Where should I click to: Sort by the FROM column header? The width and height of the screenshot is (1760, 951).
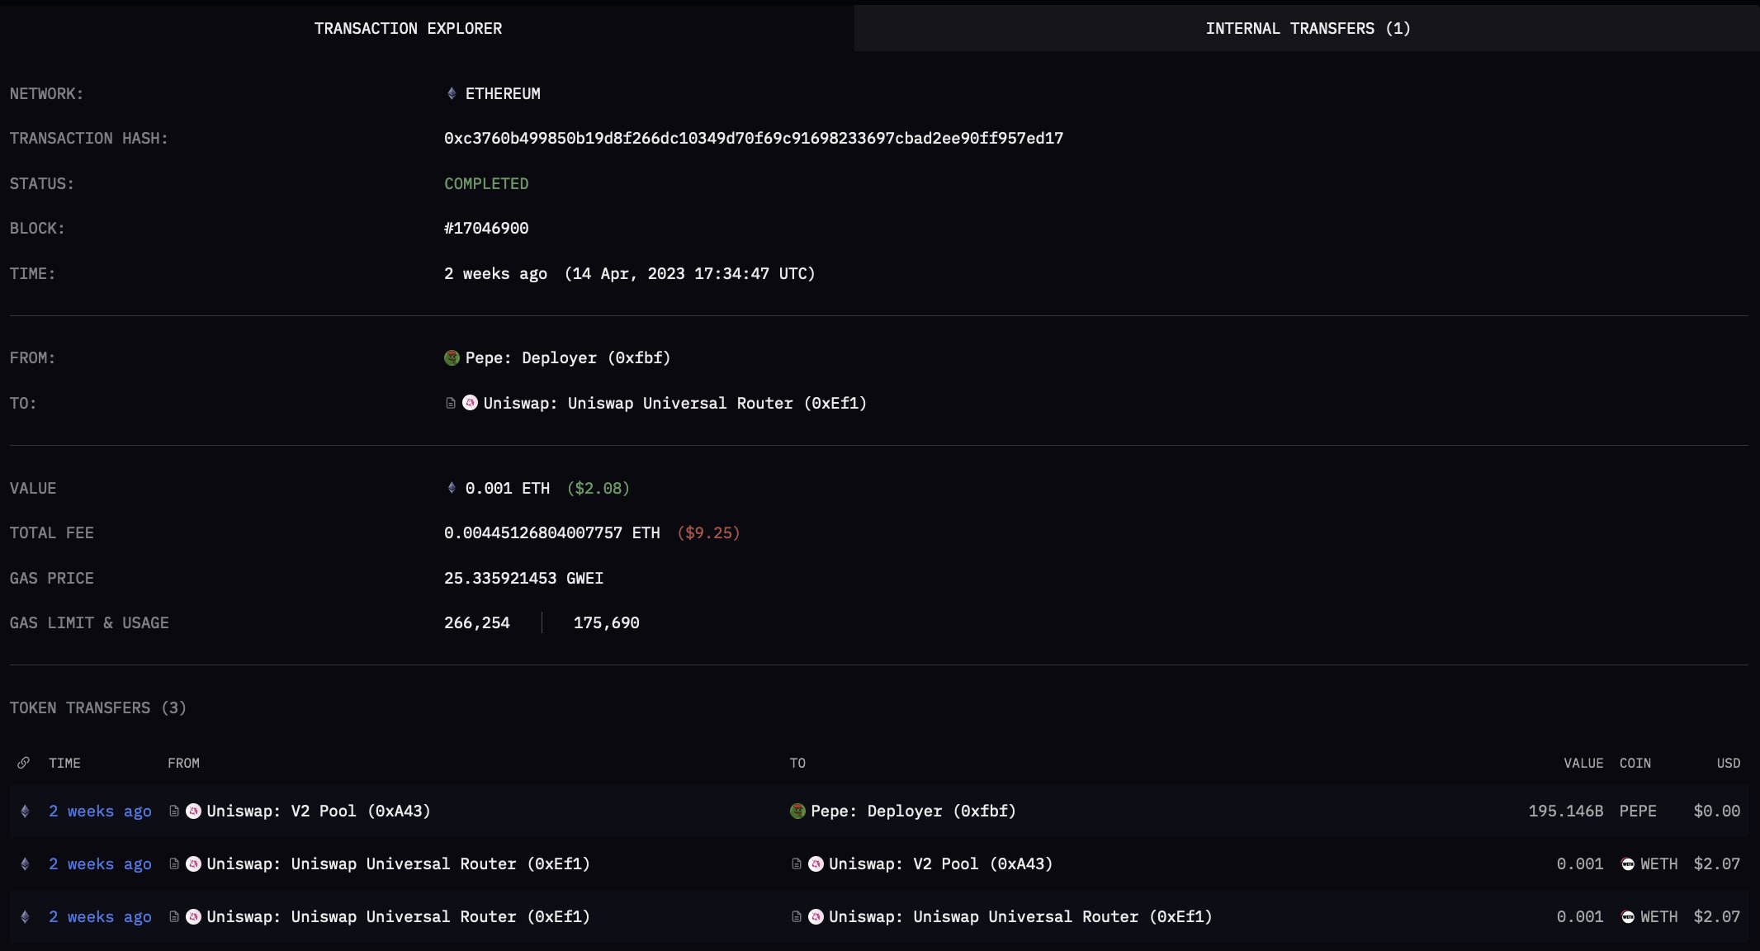pos(183,763)
